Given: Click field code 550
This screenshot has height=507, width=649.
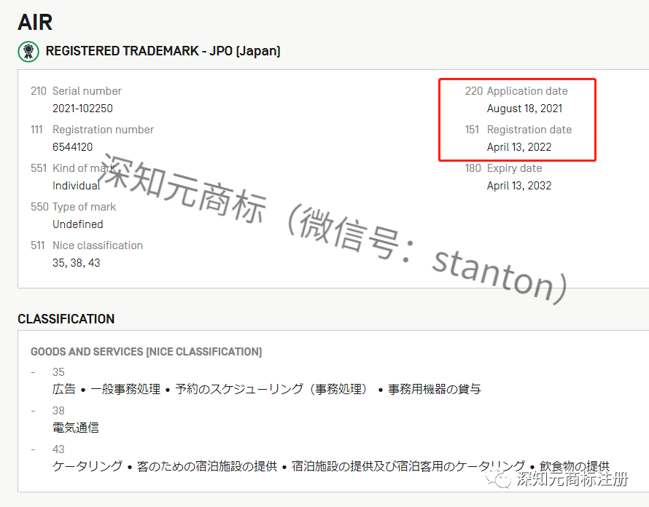Looking at the screenshot, I should [39, 207].
